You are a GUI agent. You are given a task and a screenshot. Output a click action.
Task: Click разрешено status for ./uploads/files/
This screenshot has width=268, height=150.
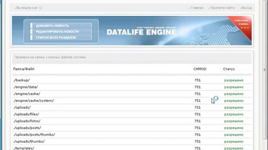(x=234, y=114)
